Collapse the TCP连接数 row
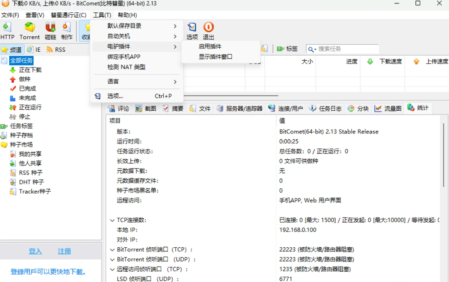Screen dimensions: 449x282 pos(112,221)
